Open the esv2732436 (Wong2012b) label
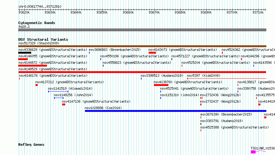Viewport: 275px width, 155px height. [220, 95]
